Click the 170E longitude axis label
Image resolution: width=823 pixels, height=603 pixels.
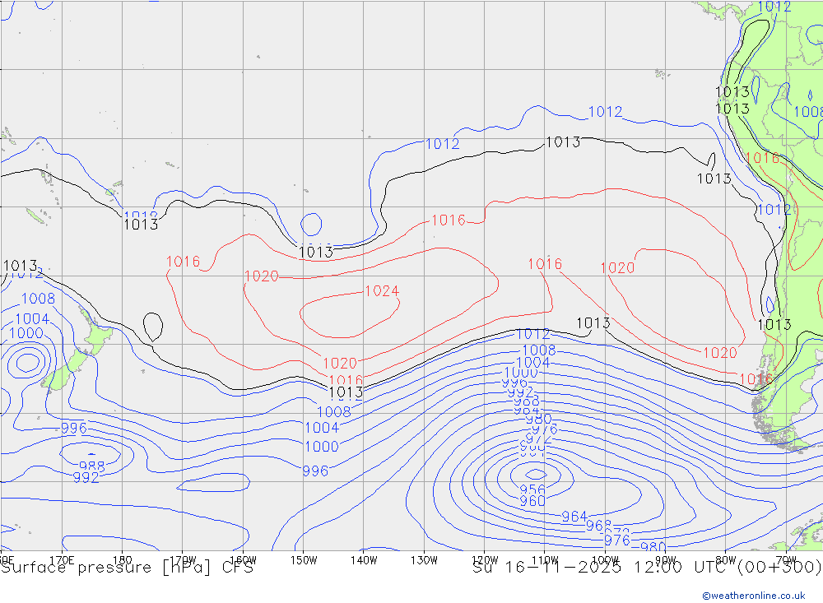click(62, 560)
